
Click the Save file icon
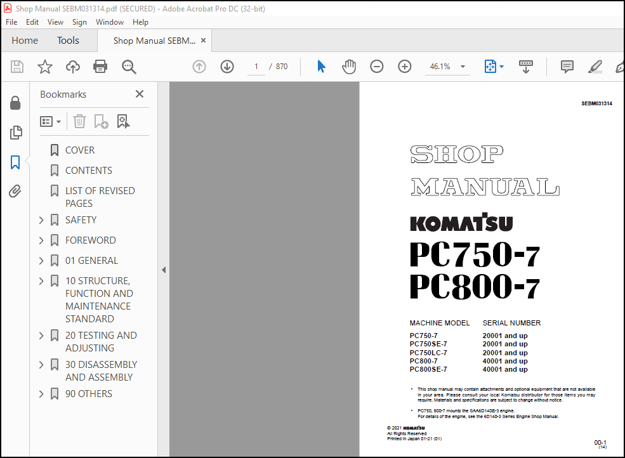[x=17, y=67]
